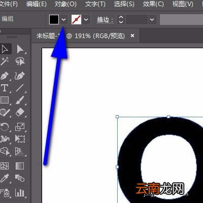Select the Rotate tool

(5, 127)
